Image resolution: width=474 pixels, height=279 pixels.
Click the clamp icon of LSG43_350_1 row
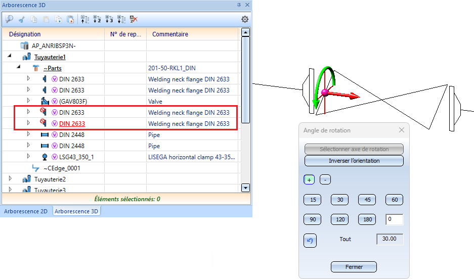(x=45, y=157)
